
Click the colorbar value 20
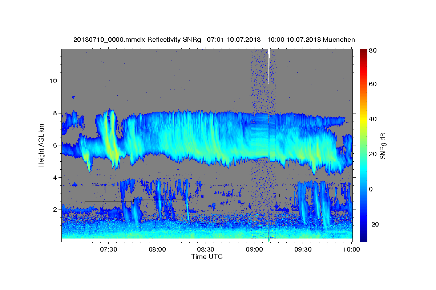tap(374, 154)
